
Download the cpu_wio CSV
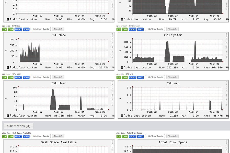(x=119, y=77)
